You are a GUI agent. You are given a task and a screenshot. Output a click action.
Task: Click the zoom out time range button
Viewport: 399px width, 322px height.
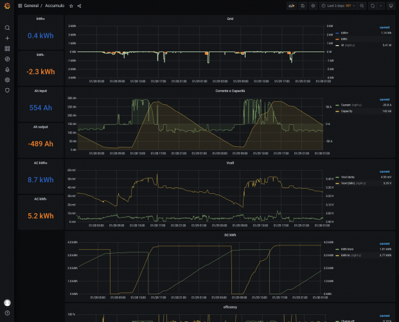363,6
